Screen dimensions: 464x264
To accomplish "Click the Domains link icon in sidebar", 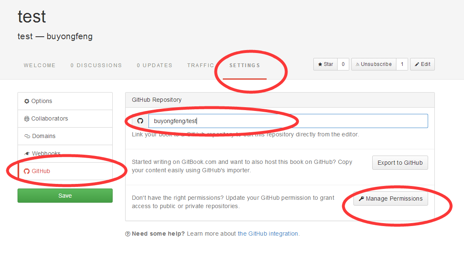I will pos(27,136).
